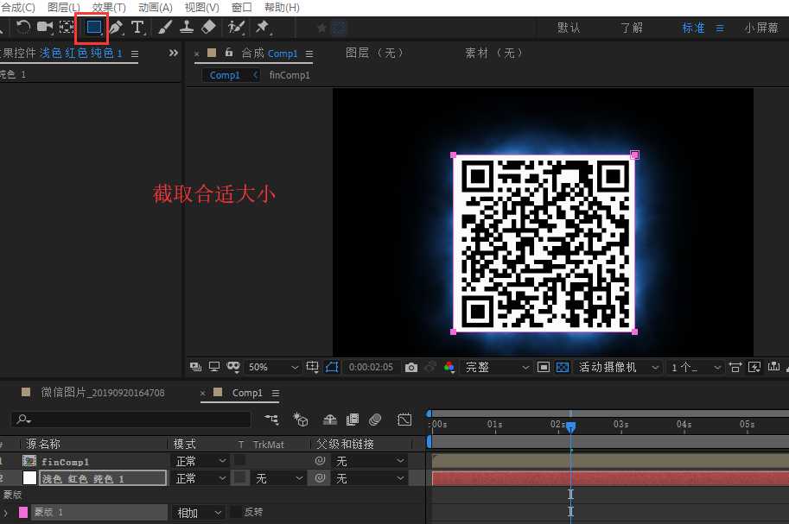Click the pink 蒙版 1 color swatch
This screenshot has width=789, height=524.
[23, 513]
